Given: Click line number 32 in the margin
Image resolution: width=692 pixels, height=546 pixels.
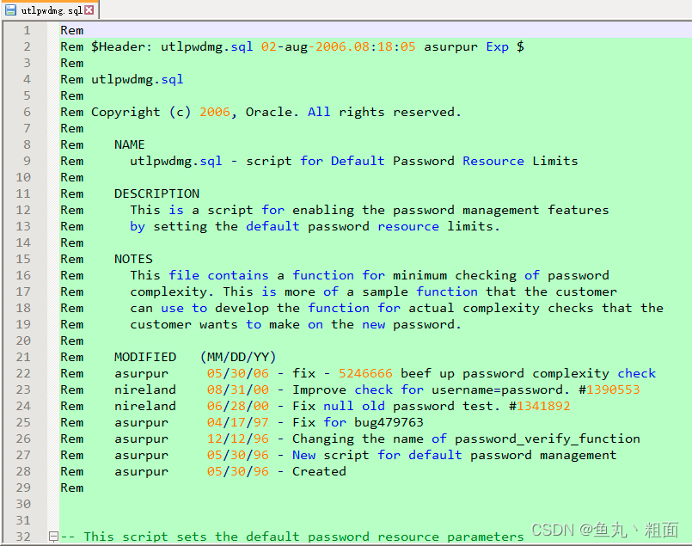Looking at the screenshot, I should coord(23,537).
